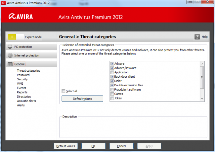Click the Internet protection globe icon
Image resolution: width=215 pixels, height=152 pixels.
click(x=10, y=55)
